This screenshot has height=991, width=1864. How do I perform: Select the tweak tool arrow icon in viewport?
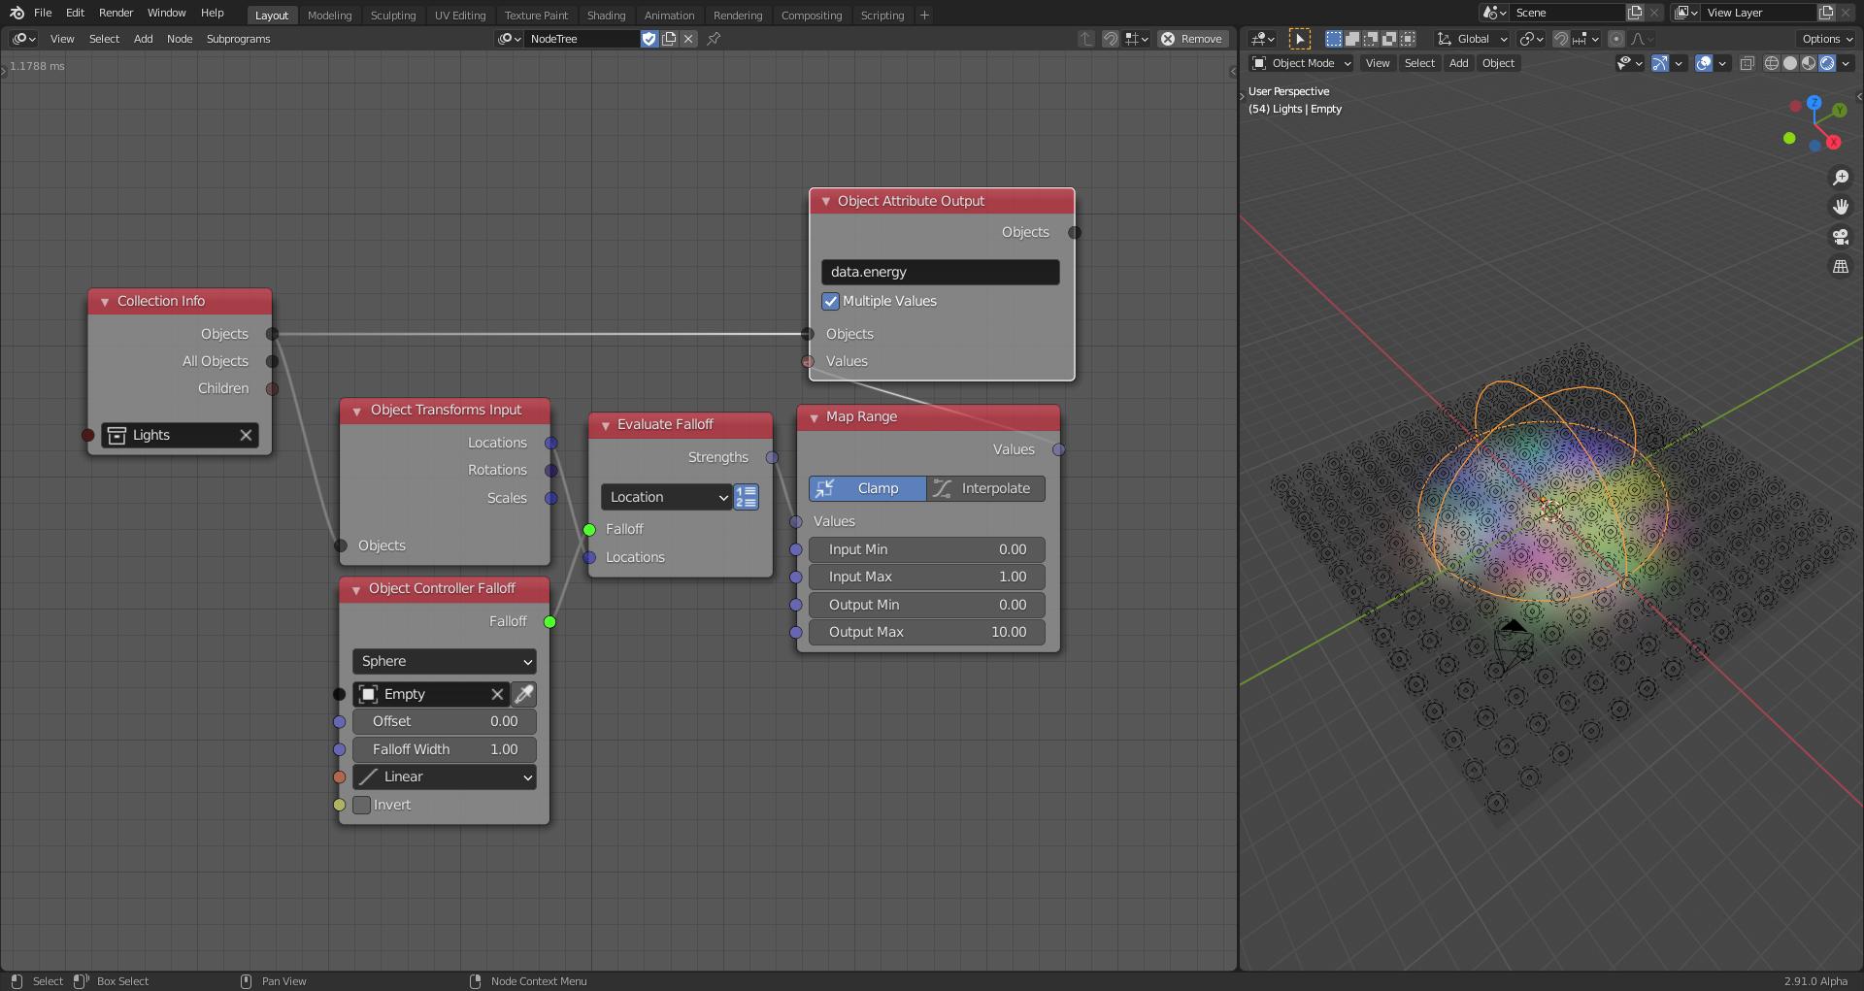[x=1299, y=39]
